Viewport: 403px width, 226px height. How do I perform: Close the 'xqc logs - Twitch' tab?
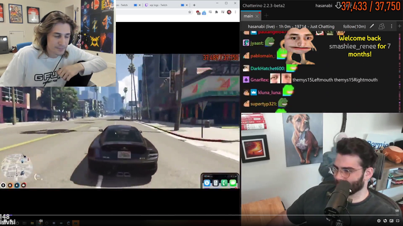point(187,5)
